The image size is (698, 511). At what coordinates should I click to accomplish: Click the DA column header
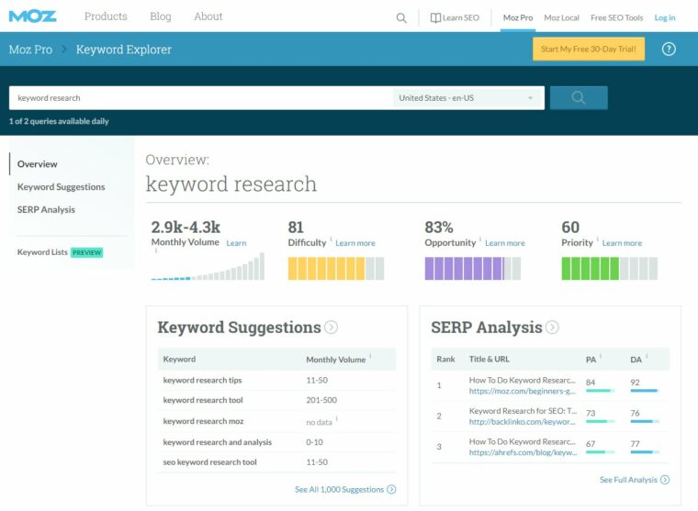[x=636, y=360]
